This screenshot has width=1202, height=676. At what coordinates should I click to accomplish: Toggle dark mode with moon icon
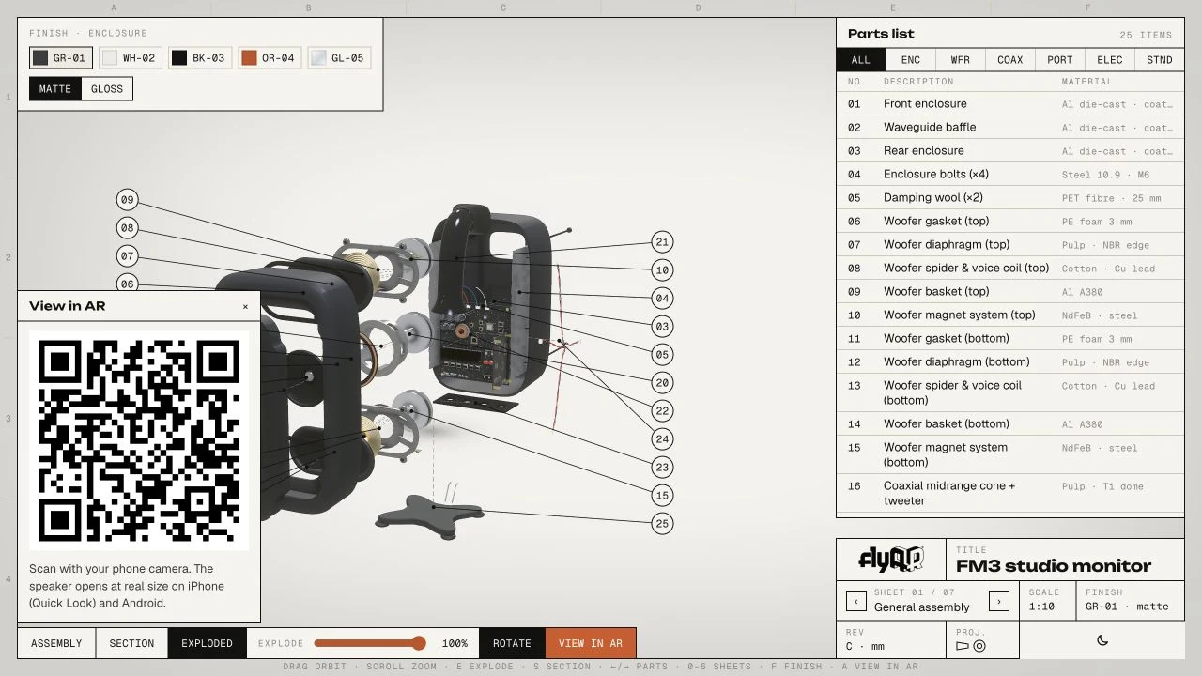(x=1102, y=640)
